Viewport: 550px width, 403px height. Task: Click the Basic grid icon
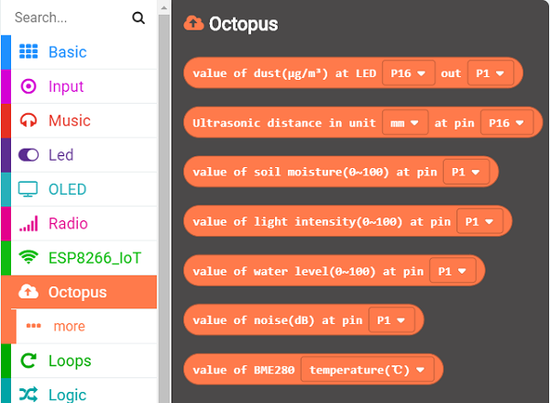coord(28,51)
